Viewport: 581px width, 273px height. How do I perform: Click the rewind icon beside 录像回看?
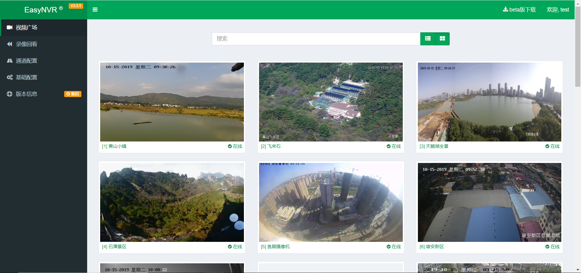(x=10, y=44)
